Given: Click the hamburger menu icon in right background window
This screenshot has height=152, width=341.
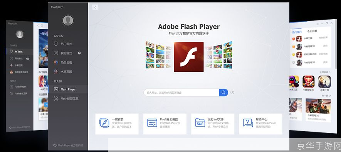Looking at the screenshot, I should click(x=318, y=23).
